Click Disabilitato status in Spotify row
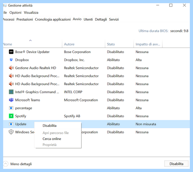This screenshot has width=193, height=172. point(115,116)
